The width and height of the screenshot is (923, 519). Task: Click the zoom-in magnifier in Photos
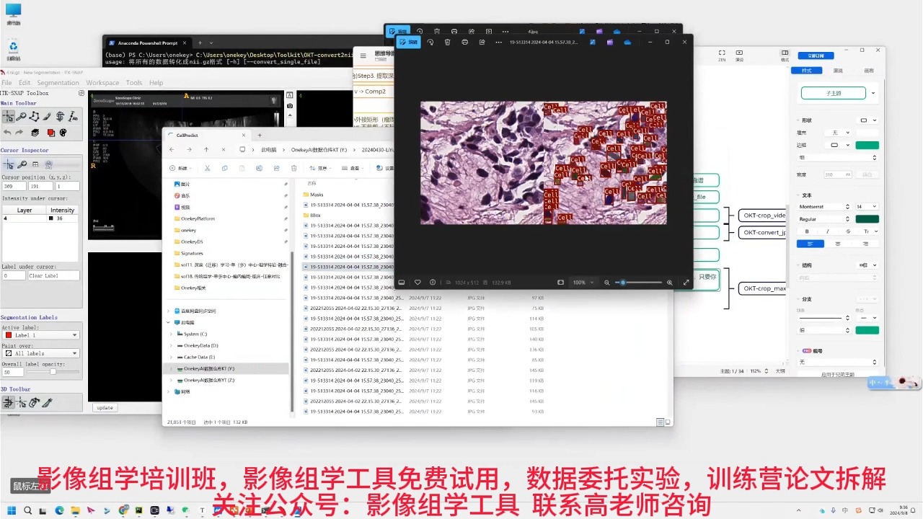click(x=669, y=283)
